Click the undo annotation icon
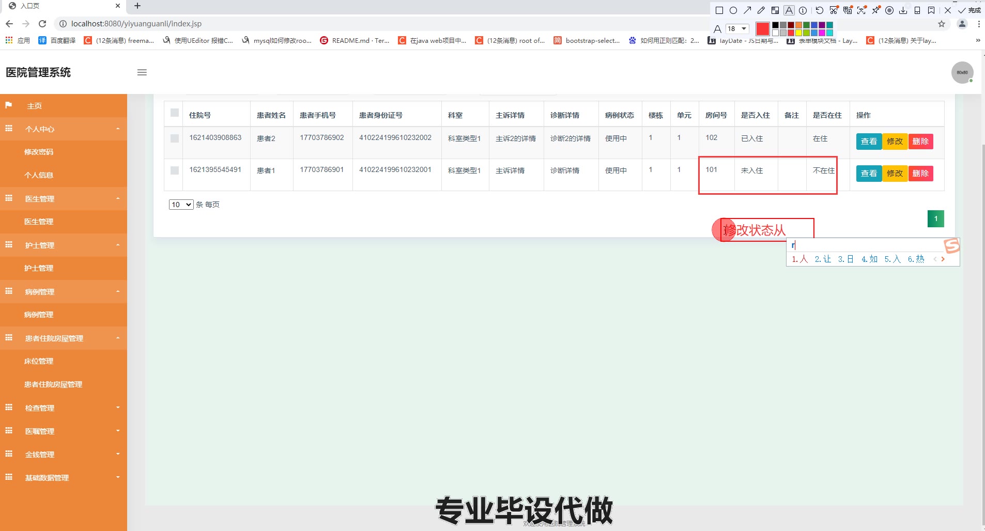This screenshot has width=985, height=531. [x=820, y=10]
